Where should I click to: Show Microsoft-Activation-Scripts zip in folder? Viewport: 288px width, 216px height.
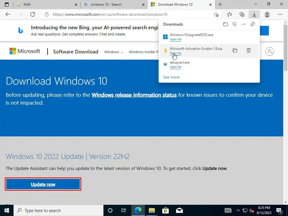tap(235, 50)
